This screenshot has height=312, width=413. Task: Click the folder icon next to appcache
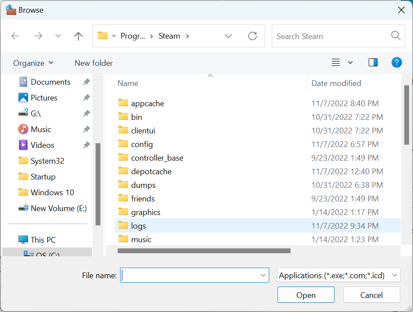123,103
